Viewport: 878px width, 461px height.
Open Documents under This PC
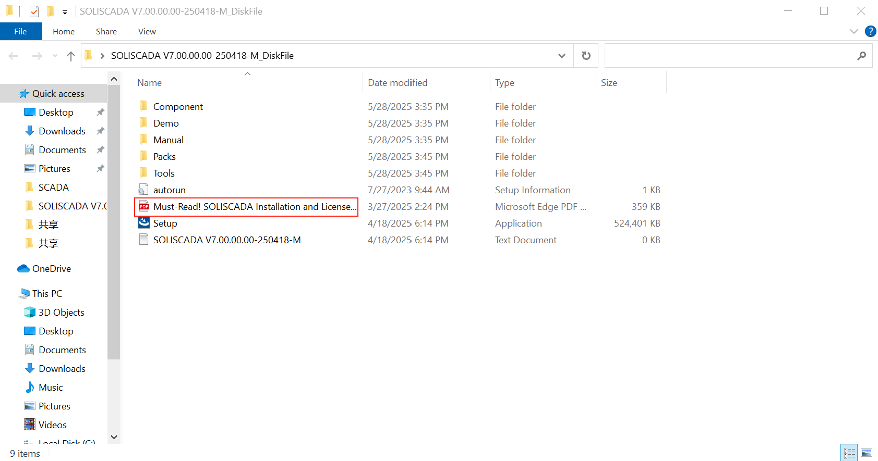pyautogui.click(x=62, y=350)
